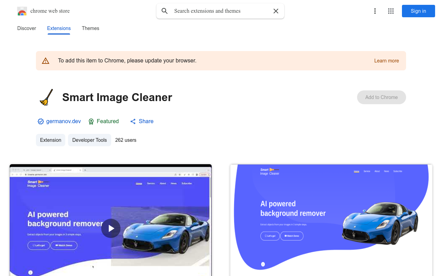The image size is (442, 276).
Task: Open the Developer Tools category chip
Action: 89,140
